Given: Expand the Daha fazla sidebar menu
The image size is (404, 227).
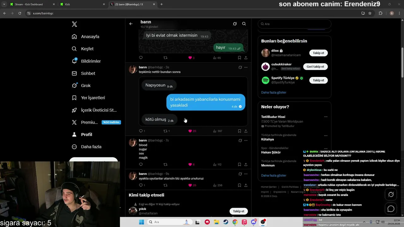Looking at the screenshot, I should click(87, 147).
